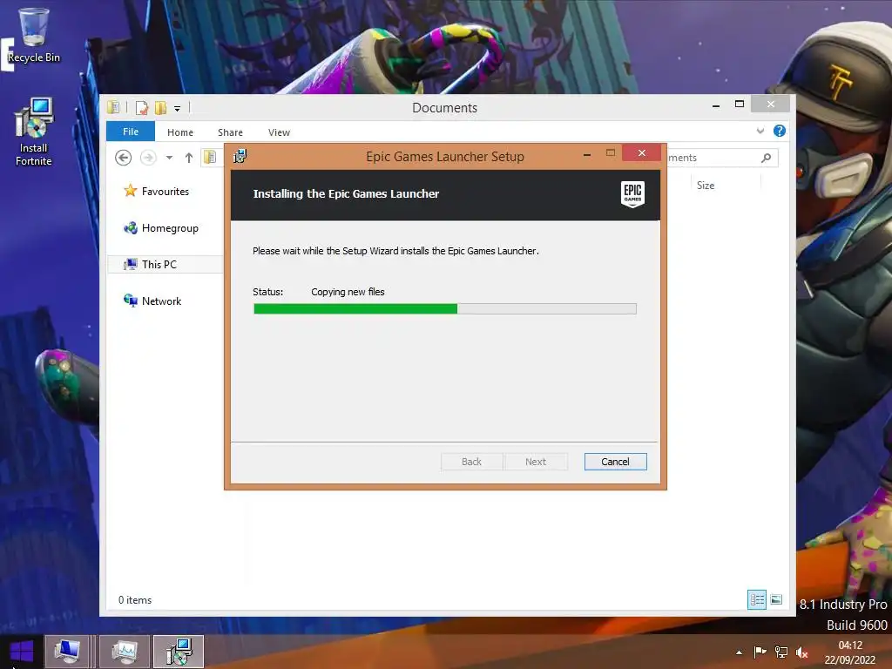Click the disabled Next button

(536, 462)
